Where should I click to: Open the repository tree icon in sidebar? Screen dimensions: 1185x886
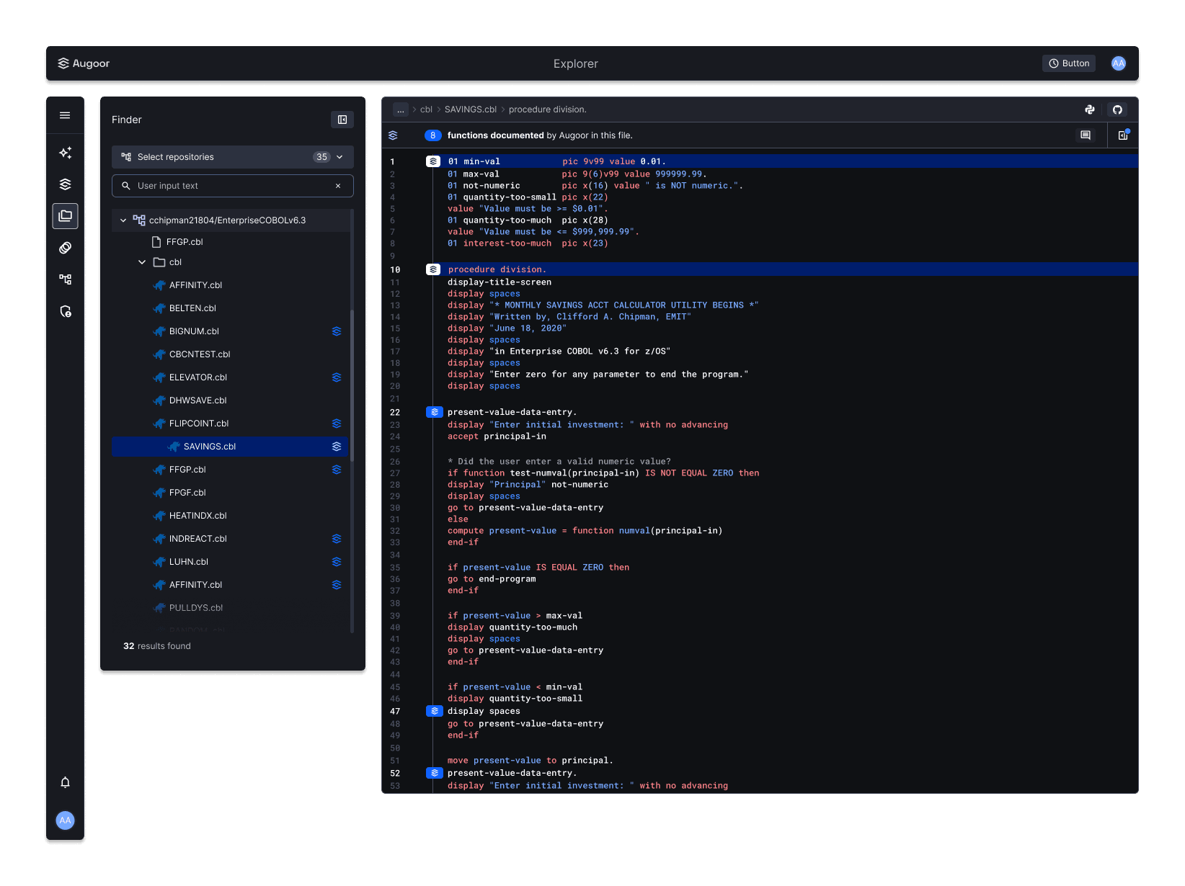click(65, 279)
